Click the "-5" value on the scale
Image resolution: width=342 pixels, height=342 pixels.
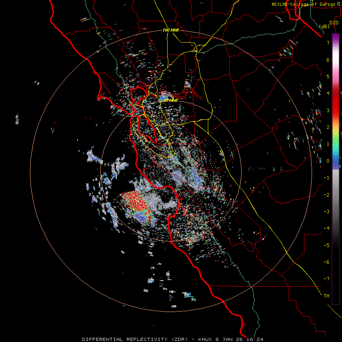[326, 245]
